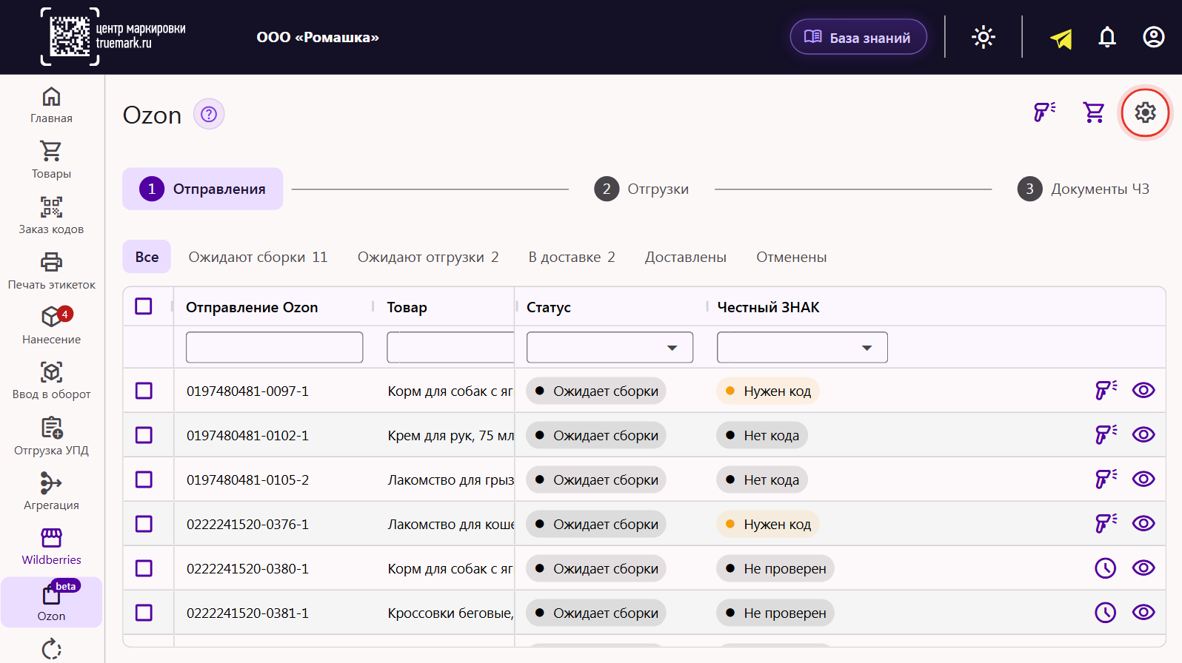This screenshot has height=663, width=1182.
Task: Tick checkbox for shipment 0197480481-0097-1
Action: pos(144,391)
